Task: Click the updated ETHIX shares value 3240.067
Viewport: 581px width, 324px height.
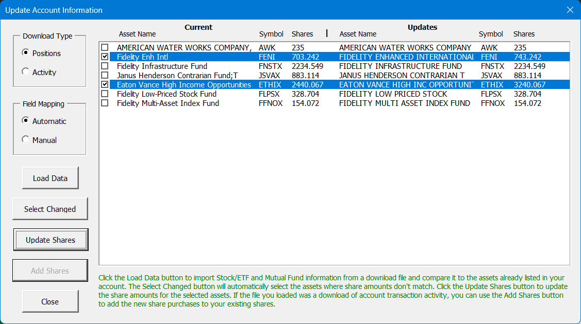Action: (530, 85)
